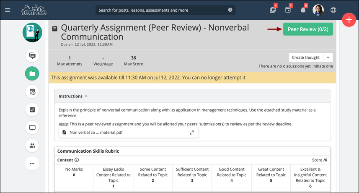Select Excellent & Insightful Content cell
The image size is (359, 193).
310,177
